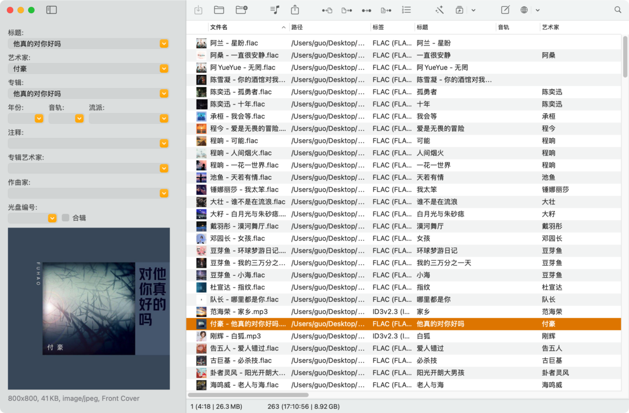
Task: Click cover icon of 池鱼 - 天若有情.flac row
Action: 201,177
